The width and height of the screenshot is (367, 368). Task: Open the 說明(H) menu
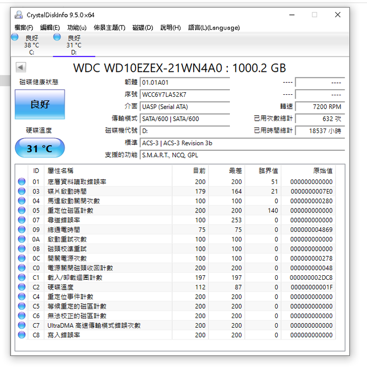[x=170, y=28]
